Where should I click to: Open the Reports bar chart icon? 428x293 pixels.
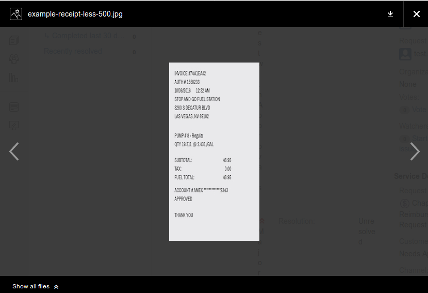[x=14, y=78]
